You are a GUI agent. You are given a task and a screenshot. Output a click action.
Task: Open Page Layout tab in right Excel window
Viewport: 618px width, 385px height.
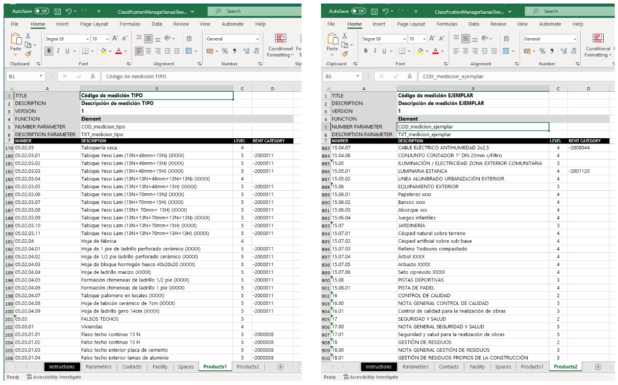[411, 24]
